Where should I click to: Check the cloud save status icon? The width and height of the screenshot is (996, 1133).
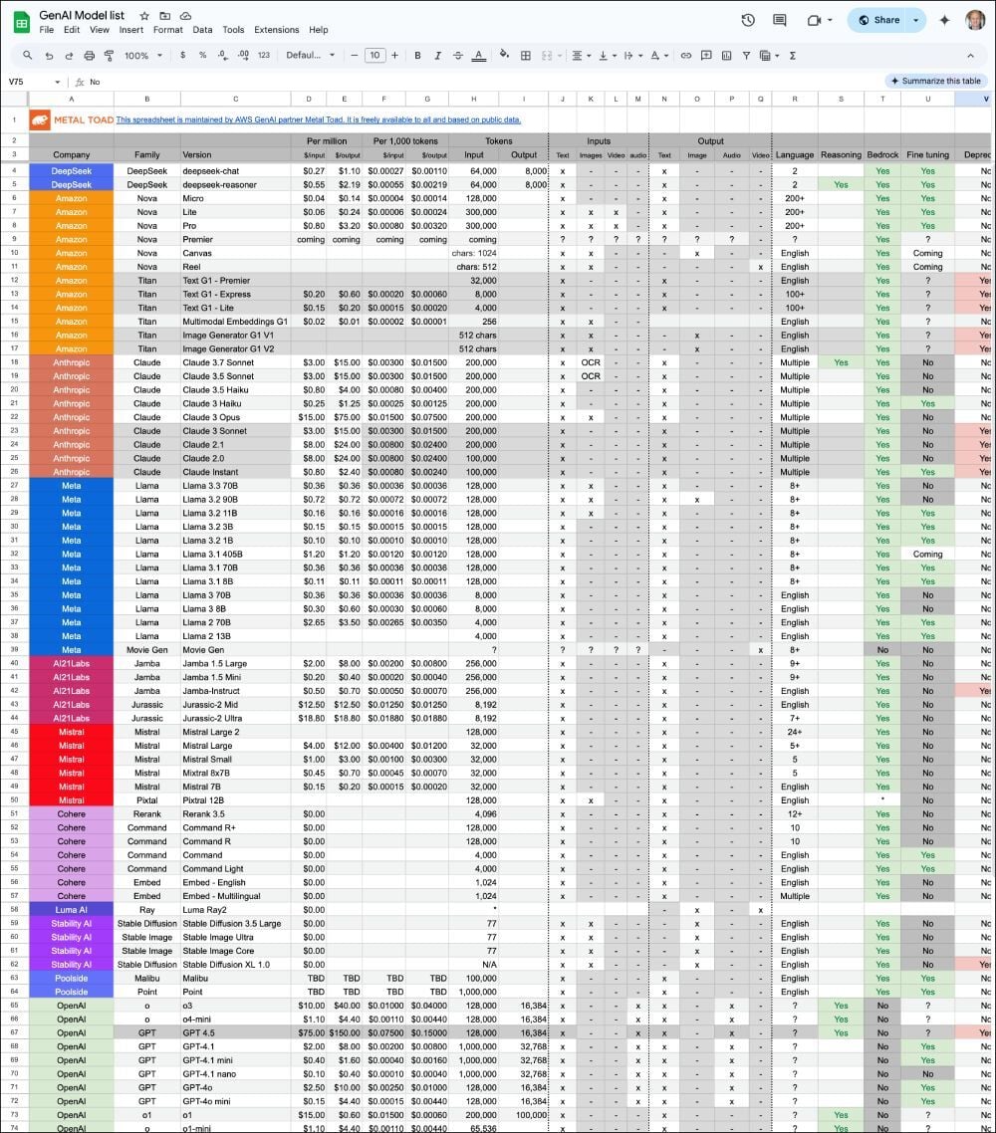pyautogui.click(x=186, y=16)
